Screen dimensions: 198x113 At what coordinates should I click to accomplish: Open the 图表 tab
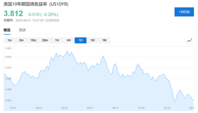pos(22,30)
